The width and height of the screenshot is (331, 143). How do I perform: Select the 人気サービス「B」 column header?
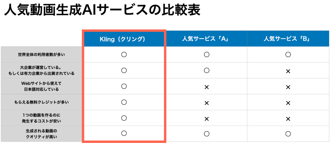[x=287, y=39]
